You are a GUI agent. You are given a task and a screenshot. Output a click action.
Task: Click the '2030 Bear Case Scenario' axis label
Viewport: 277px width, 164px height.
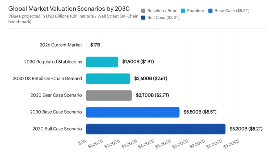click(x=56, y=95)
